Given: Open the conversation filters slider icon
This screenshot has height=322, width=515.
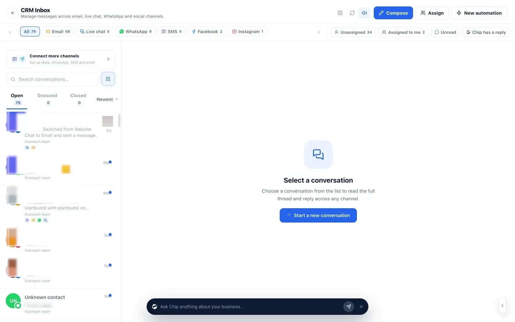Looking at the screenshot, I should pyautogui.click(x=108, y=79).
